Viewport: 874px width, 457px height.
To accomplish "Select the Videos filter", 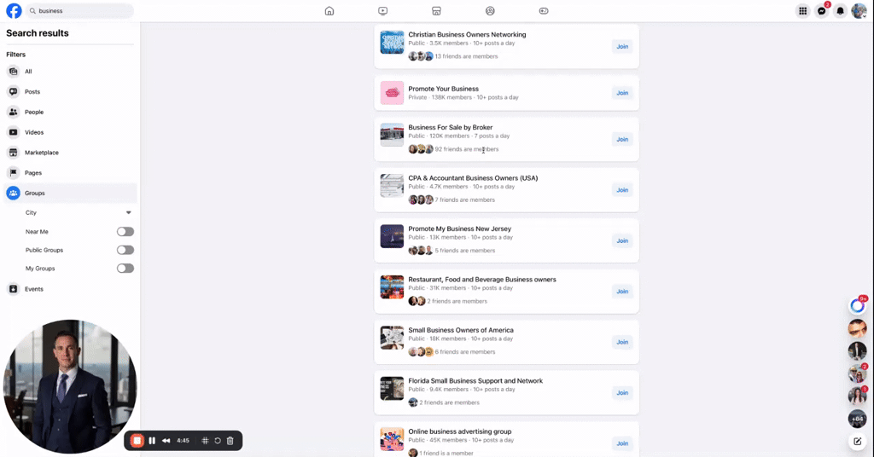I will (70, 132).
